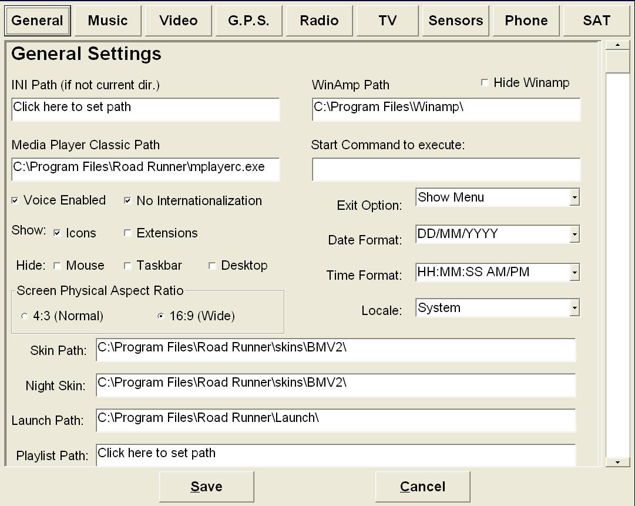
Task: Check the Hide Taskbar option
Action: tap(127, 266)
